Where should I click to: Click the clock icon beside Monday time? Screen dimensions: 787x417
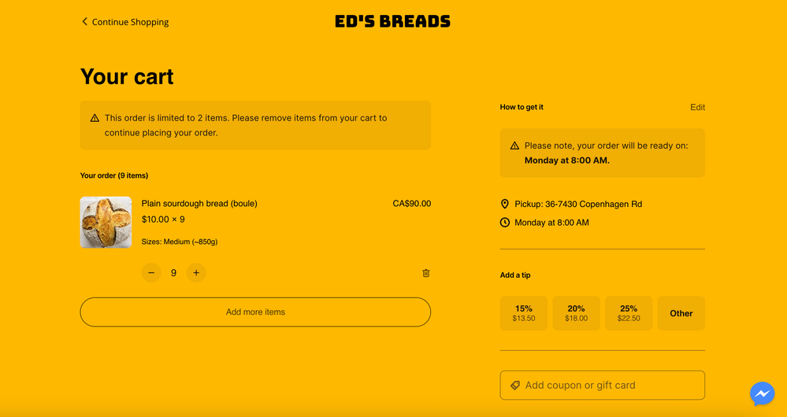[505, 223]
